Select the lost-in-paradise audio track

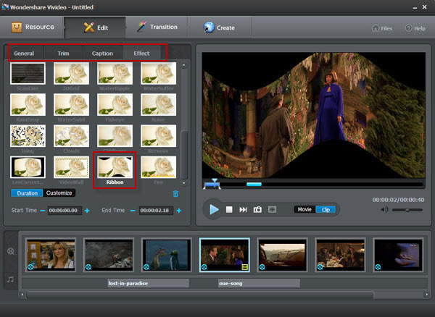[148, 283]
